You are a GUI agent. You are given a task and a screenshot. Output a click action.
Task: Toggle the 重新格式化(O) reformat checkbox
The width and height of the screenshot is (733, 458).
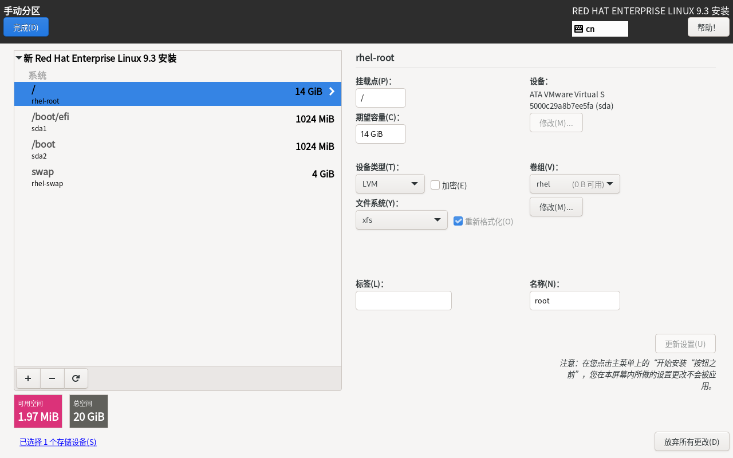coord(458,221)
